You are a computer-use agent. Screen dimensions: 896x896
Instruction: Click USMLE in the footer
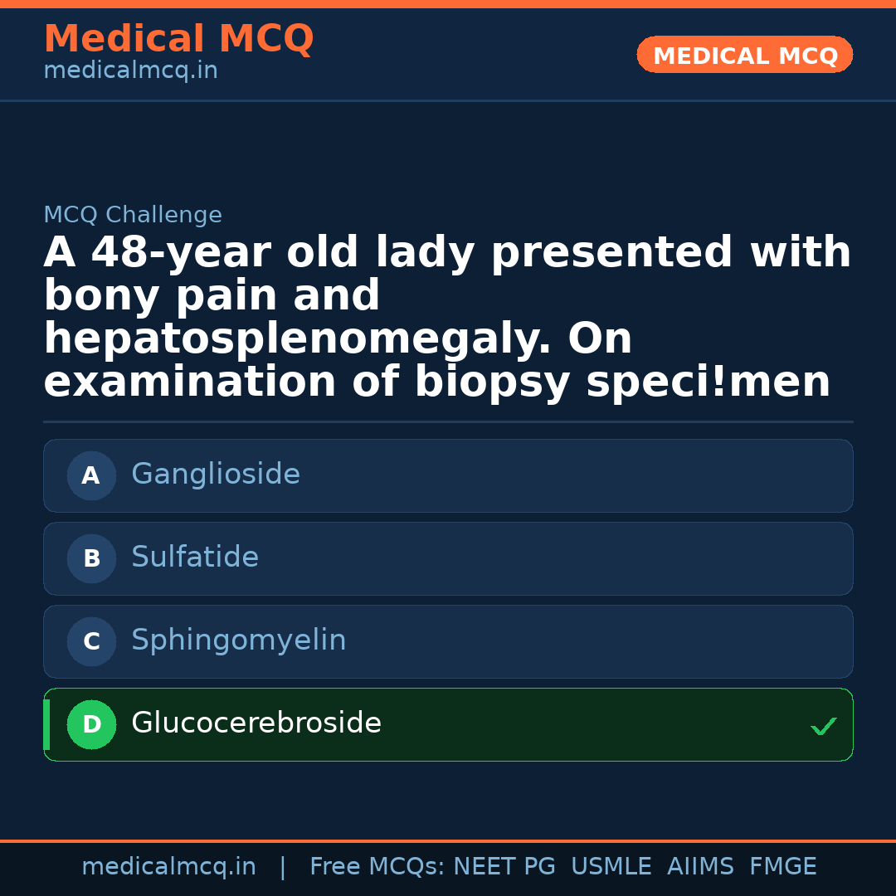click(x=611, y=867)
